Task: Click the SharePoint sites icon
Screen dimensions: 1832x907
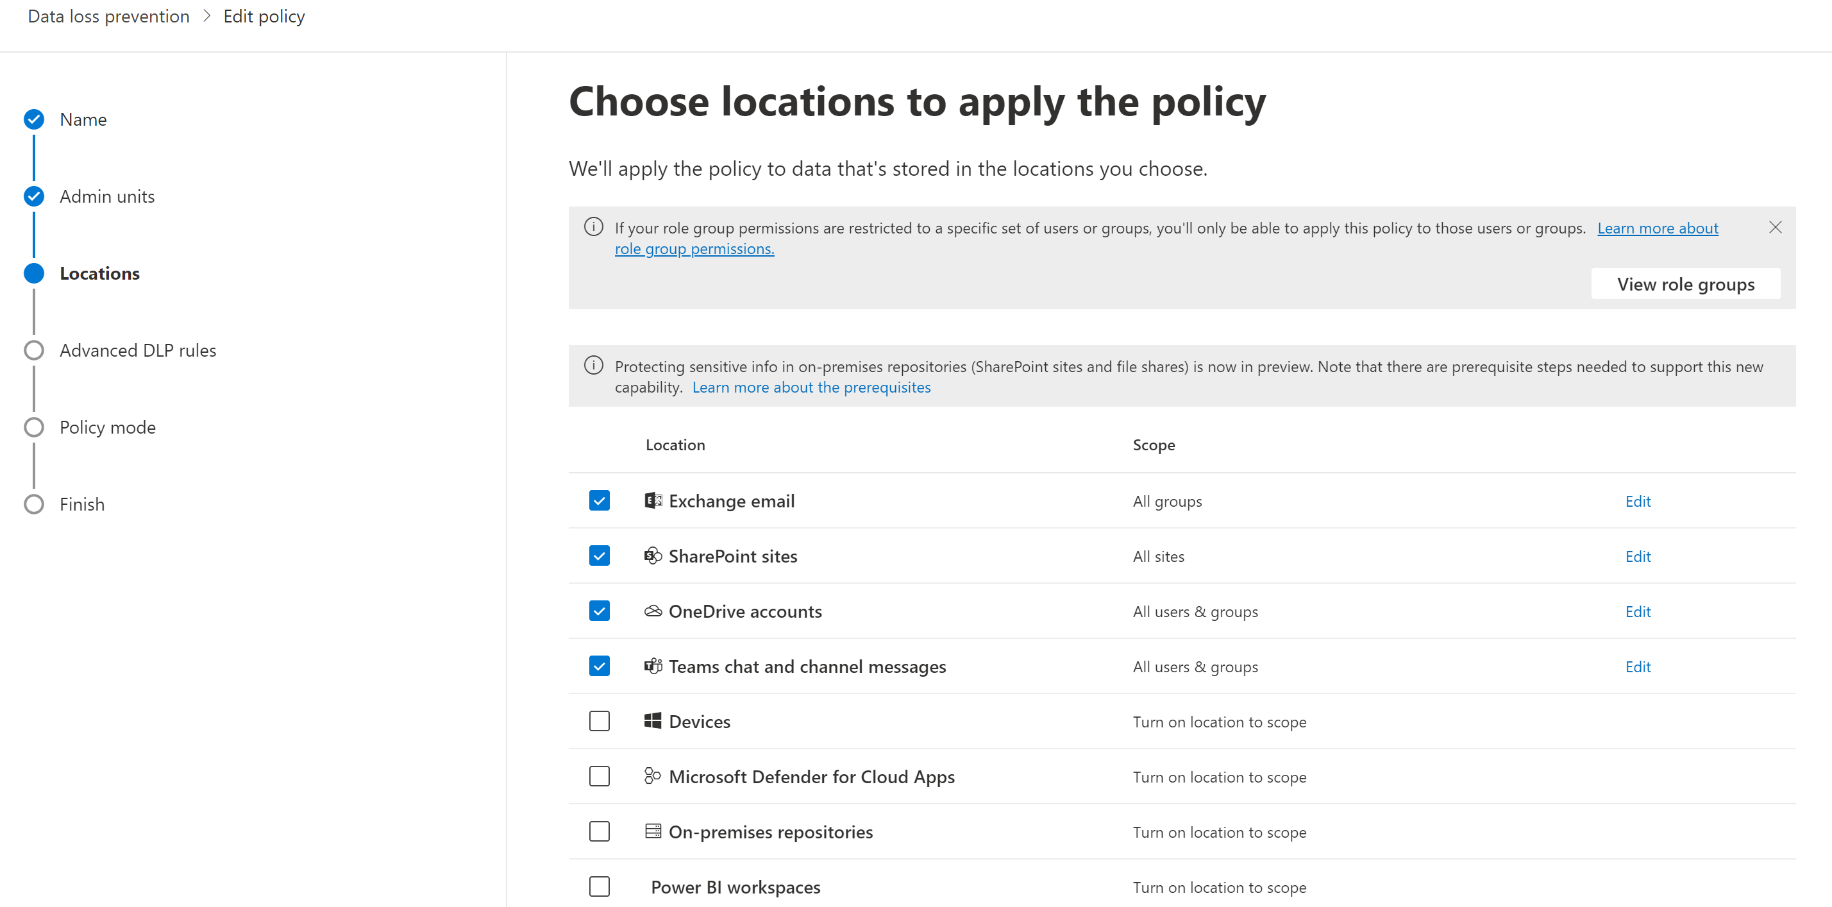Action: (652, 555)
